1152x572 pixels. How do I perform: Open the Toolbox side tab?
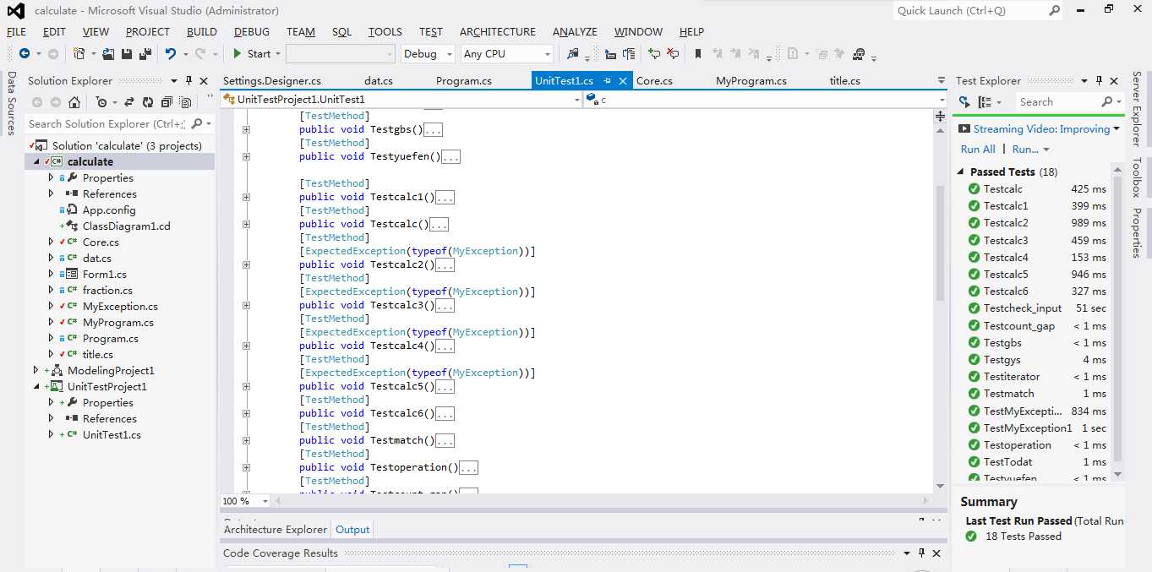[x=1138, y=177]
